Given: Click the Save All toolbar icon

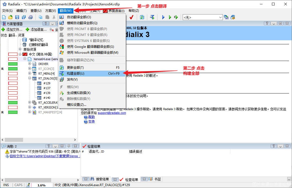Looking at the screenshot, I should click(x=24, y=17).
